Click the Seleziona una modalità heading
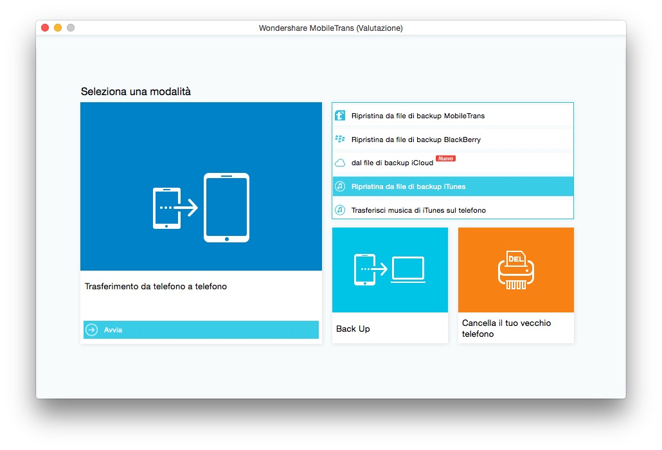 pos(136,91)
